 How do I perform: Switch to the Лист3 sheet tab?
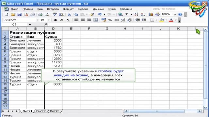[55, 111]
